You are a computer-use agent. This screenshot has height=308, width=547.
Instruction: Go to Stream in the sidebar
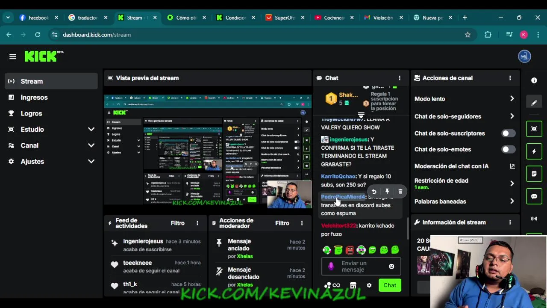[x=51, y=81]
